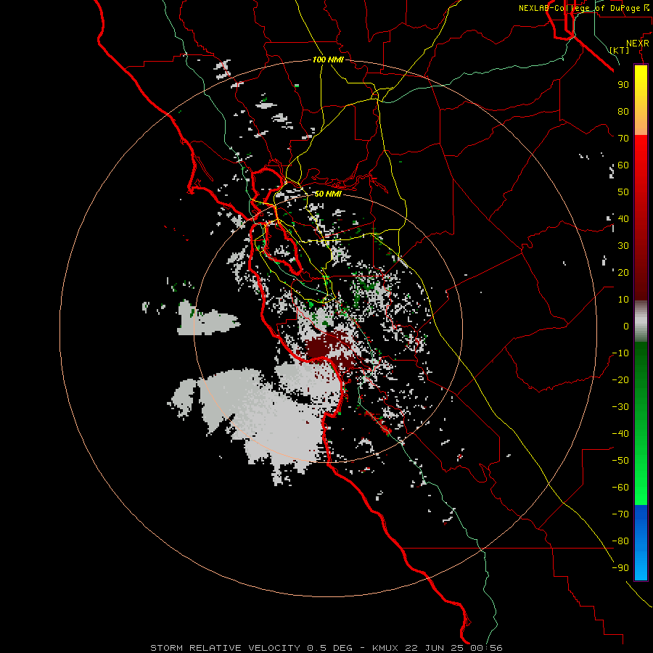Click the 'KMUX 22 JUN 25 00:56' timestamp
This screenshot has width=653, height=653.
pos(438,648)
